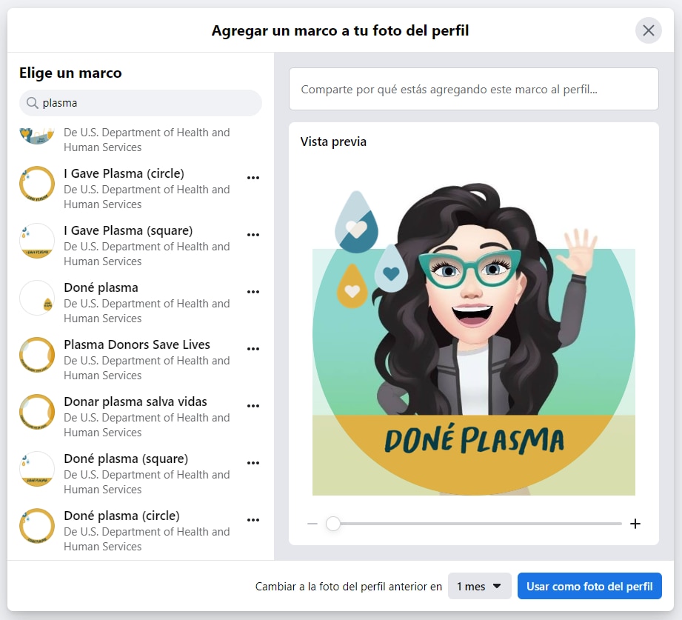
Task: Open three-dot menu for Donar plasma salva vidas
Action: click(253, 406)
